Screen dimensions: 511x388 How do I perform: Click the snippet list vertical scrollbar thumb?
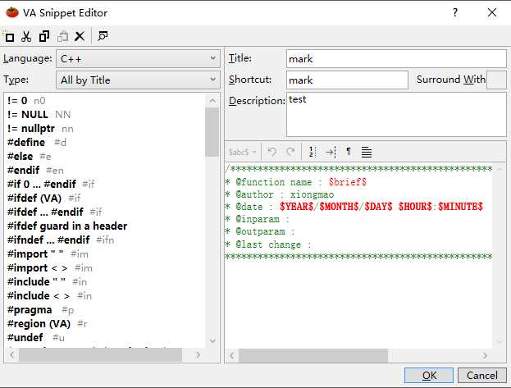click(212, 132)
